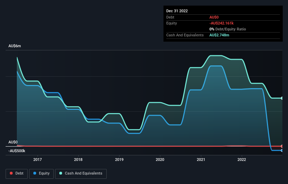Click the -AU$500k y-axis label

point(17,151)
